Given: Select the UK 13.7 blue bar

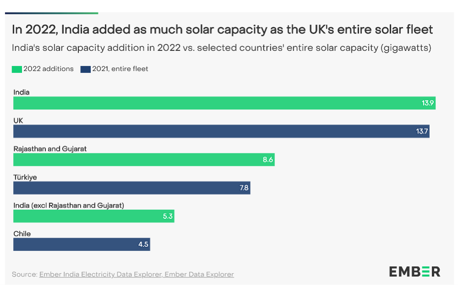Looking at the screenshot, I should (x=221, y=131).
